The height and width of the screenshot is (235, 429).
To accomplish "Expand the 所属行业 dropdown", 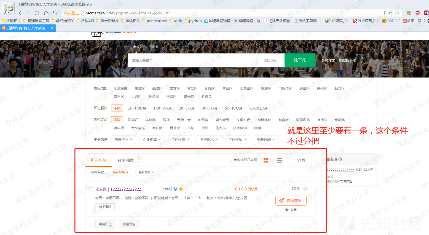I will point(123,140).
